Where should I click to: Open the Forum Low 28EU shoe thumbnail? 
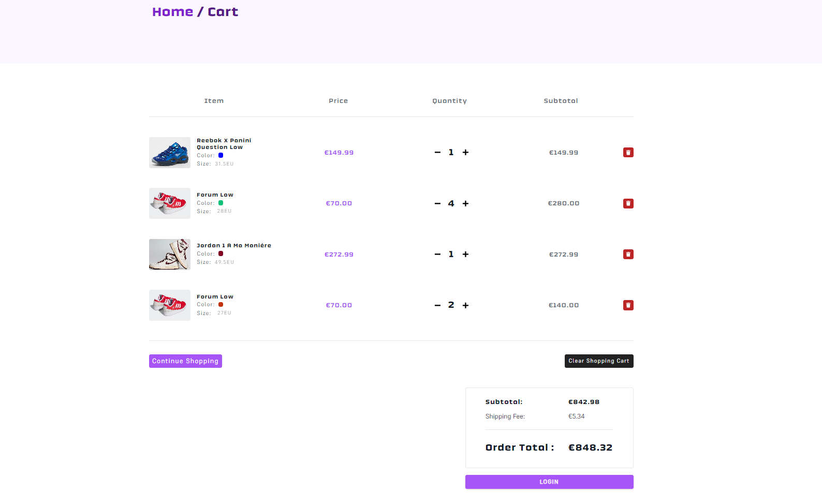tap(170, 203)
